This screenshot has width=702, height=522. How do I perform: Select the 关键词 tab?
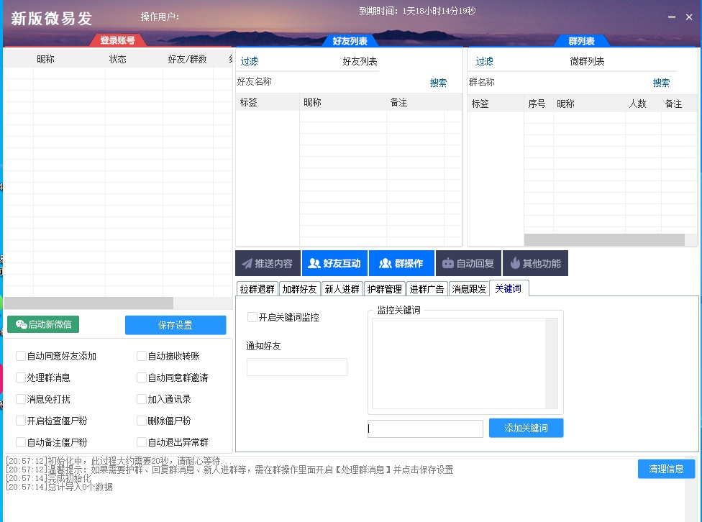click(509, 288)
